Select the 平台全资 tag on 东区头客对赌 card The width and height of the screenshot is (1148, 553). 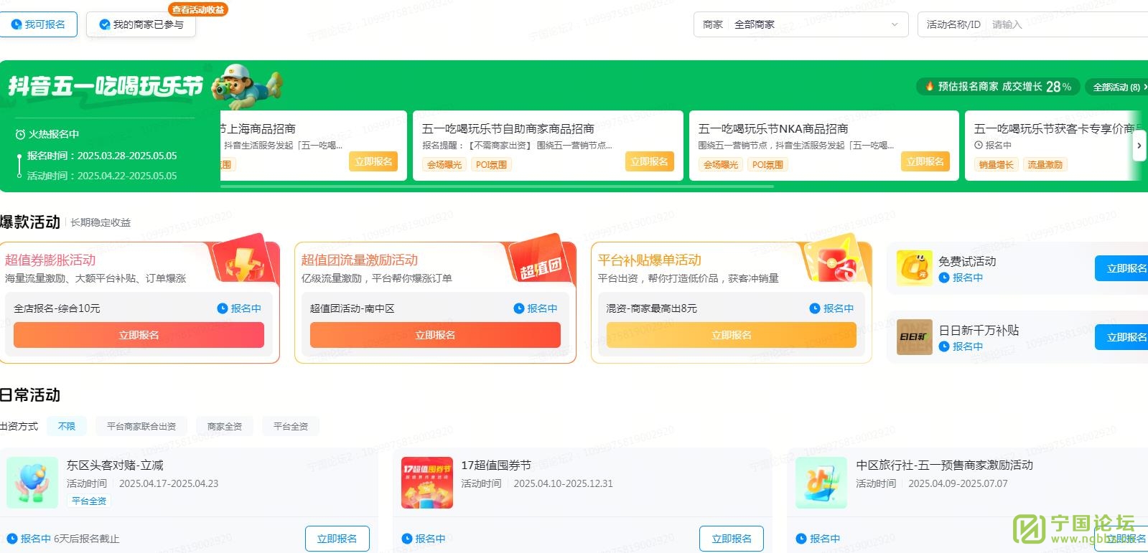[89, 501]
